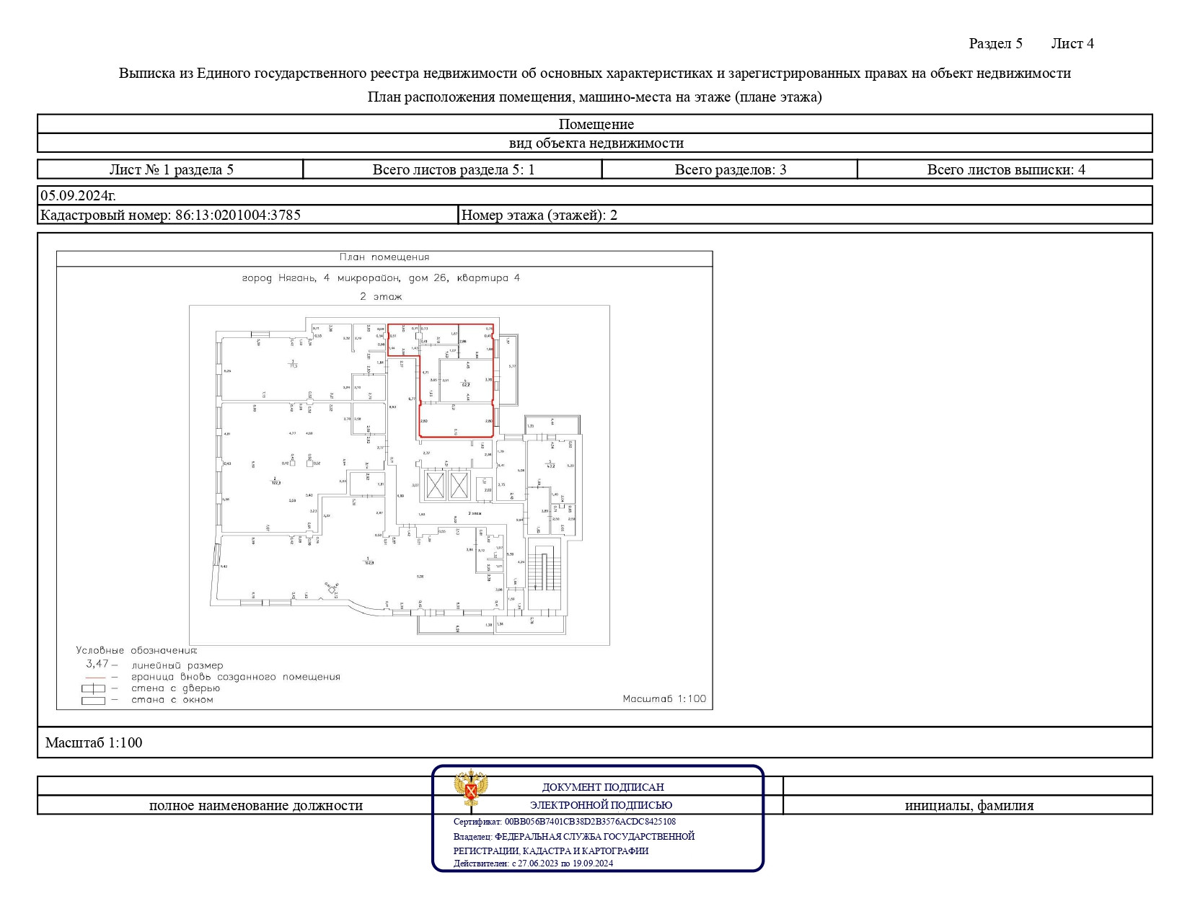Click the "Всего листов выписки: 4" cell
The height and width of the screenshot is (919, 1190).
[1005, 169]
